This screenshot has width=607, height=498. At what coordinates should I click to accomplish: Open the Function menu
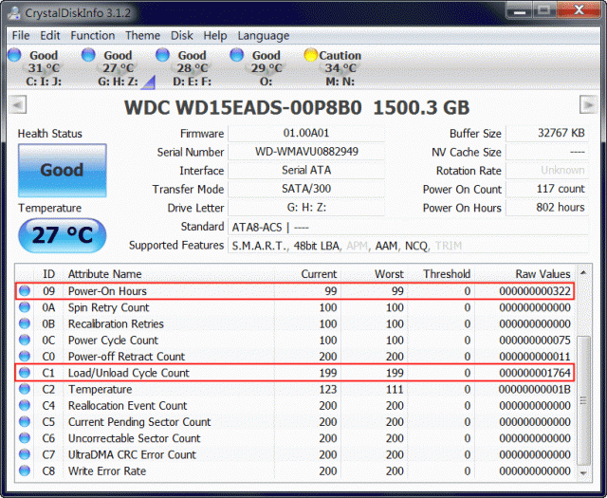93,36
